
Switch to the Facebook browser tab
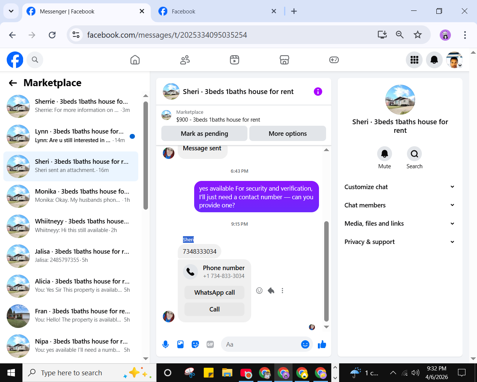coord(218,12)
